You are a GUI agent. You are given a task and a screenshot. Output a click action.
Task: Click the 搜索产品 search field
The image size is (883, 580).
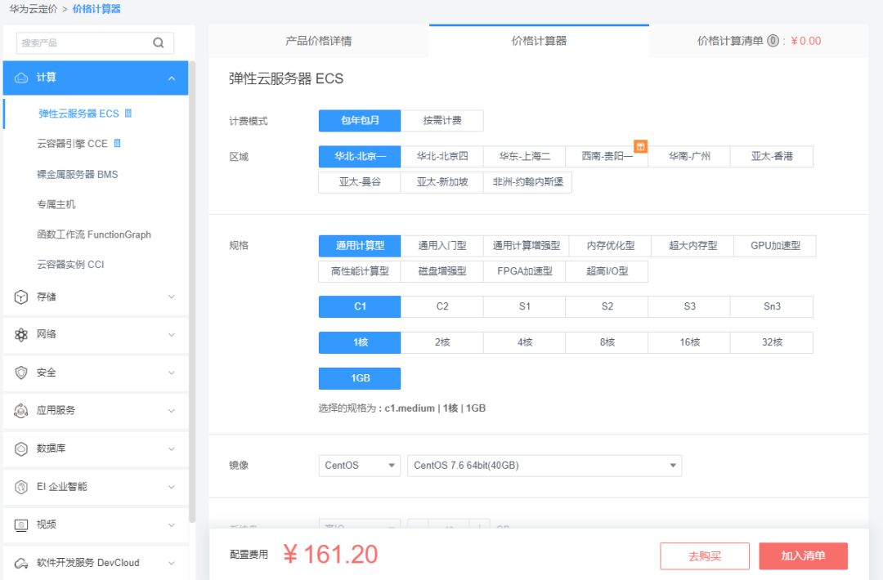coord(95,42)
